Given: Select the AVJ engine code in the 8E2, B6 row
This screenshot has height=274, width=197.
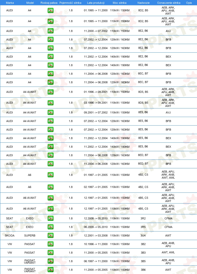Looking at the screenshot, I should coord(168,31).
